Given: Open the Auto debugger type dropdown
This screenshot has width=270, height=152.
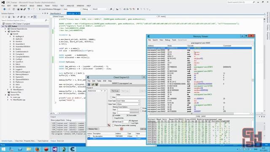Looking at the screenshot, I should point(72,9).
